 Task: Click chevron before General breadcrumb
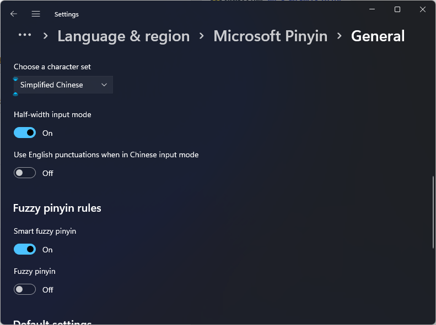coord(340,36)
